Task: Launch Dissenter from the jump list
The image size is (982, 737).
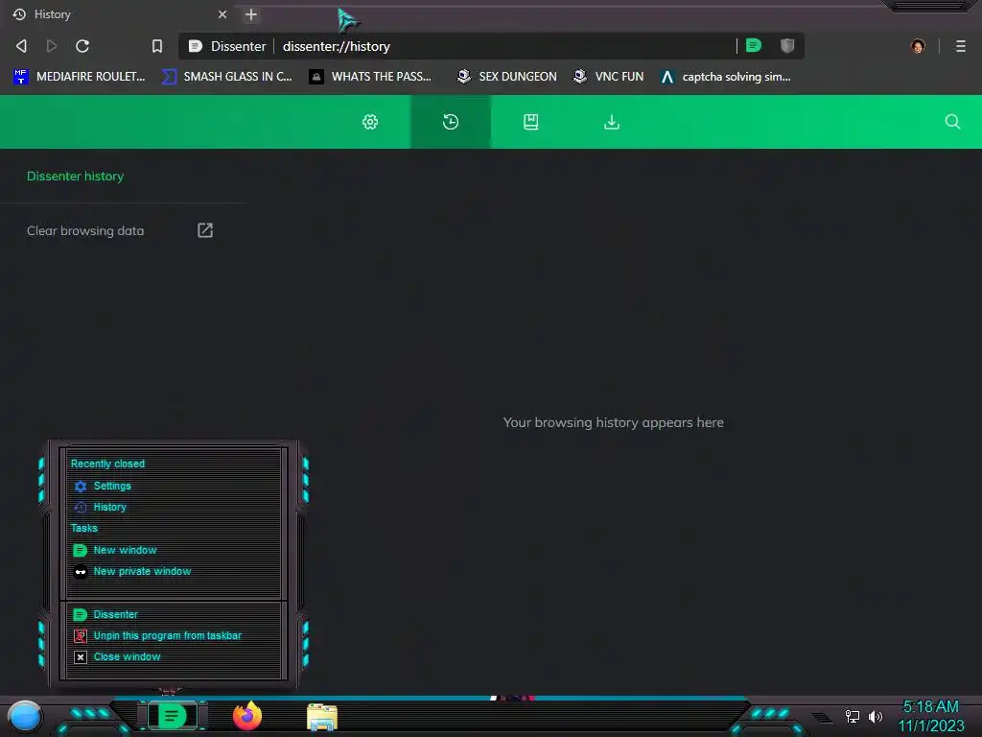Action: tap(174, 614)
